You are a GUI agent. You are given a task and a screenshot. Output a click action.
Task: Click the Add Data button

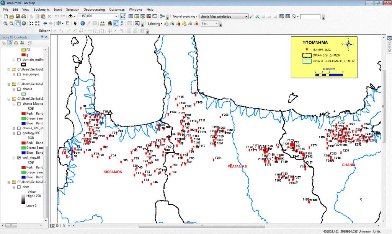pos(70,16)
